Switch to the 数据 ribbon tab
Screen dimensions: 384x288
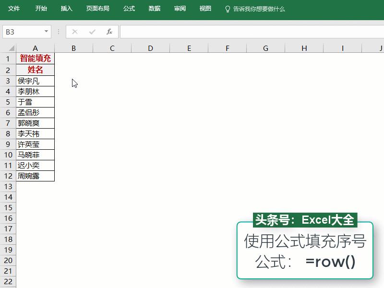[x=154, y=8]
